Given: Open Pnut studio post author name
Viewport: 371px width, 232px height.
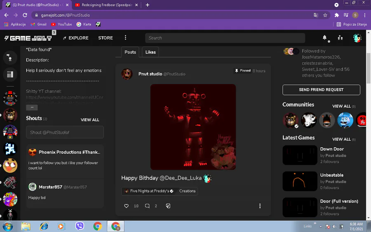Looking at the screenshot, I should click(x=150, y=74).
